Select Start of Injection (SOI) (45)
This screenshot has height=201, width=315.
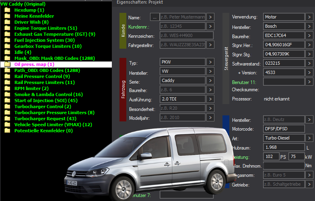click(x=46, y=100)
